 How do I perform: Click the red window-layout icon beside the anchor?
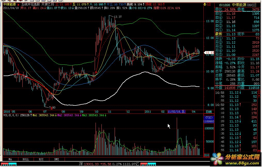(209, 4)
